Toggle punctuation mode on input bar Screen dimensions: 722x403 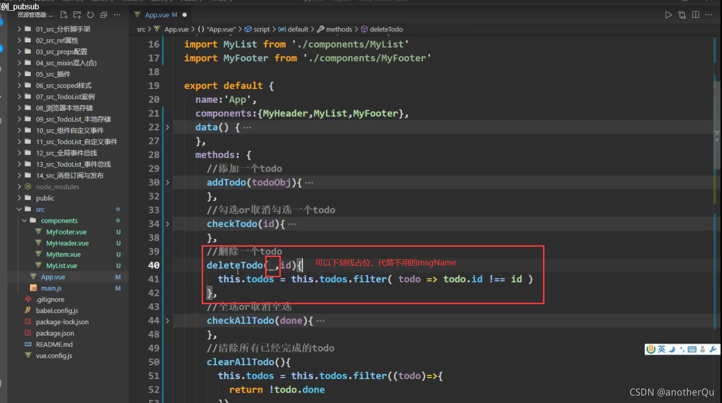[x=682, y=349]
